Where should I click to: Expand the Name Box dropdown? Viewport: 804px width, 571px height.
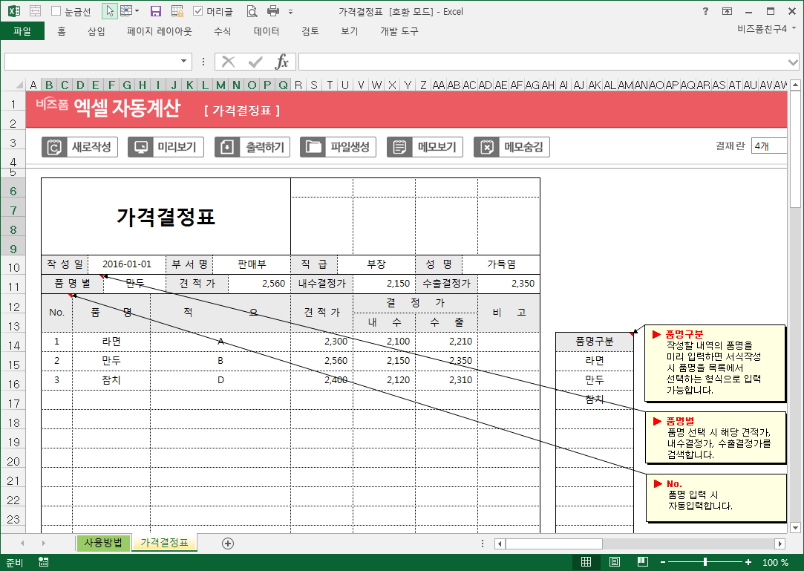[184, 61]
